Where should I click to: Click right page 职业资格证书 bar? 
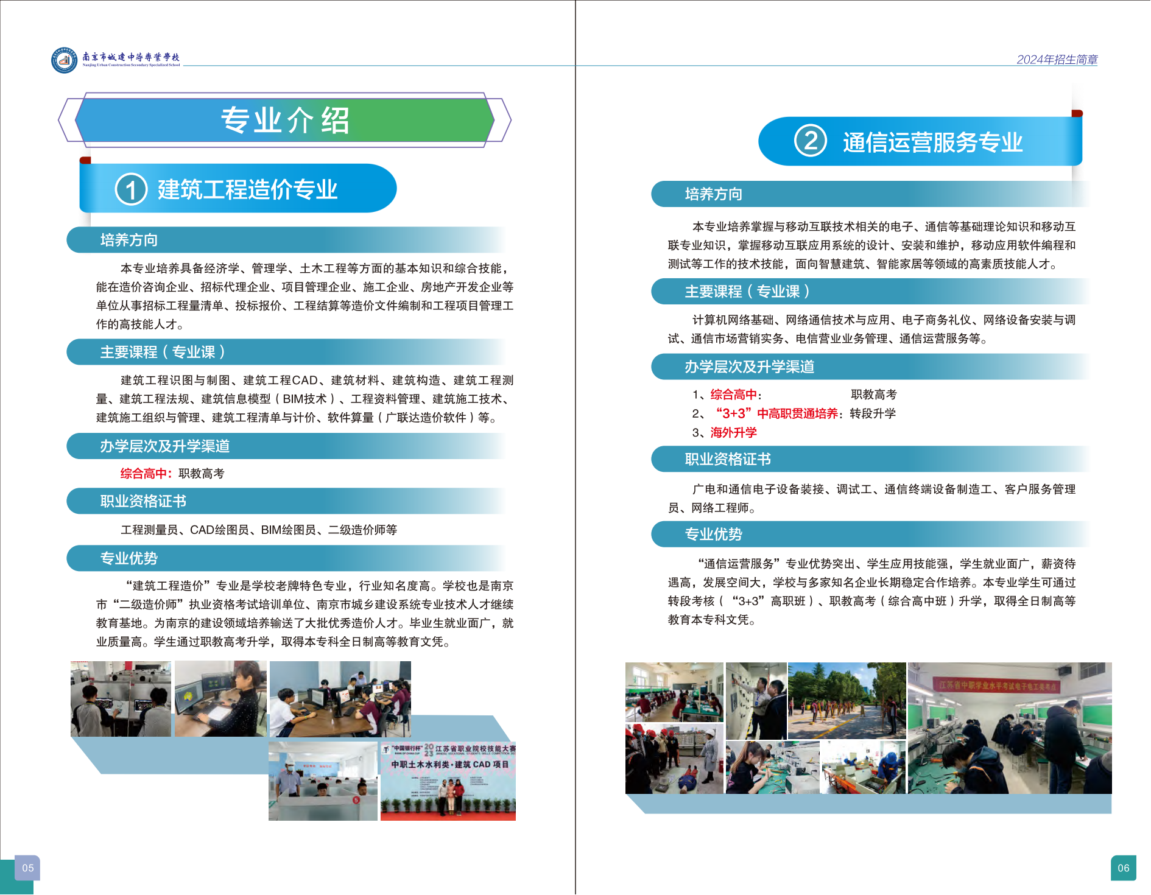(x=871, y=459)
